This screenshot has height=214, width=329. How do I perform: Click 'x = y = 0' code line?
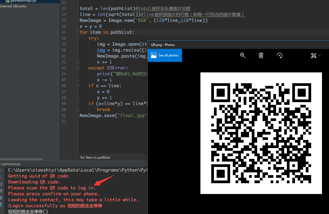coord(91,26)
